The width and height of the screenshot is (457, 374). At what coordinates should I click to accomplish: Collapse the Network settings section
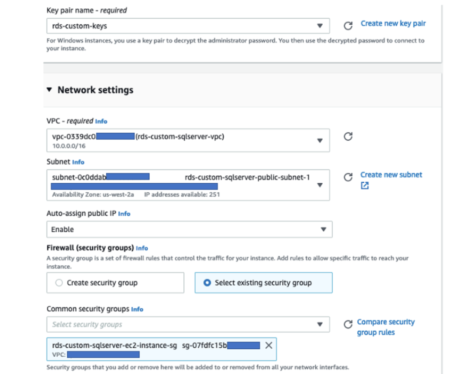point(49,90)
